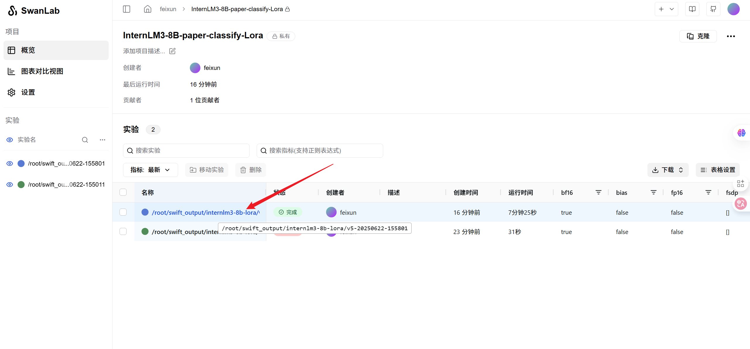Click the floating widget grid icon
The width and height of the screenshot is (750, 349).
tap(741, 183)
